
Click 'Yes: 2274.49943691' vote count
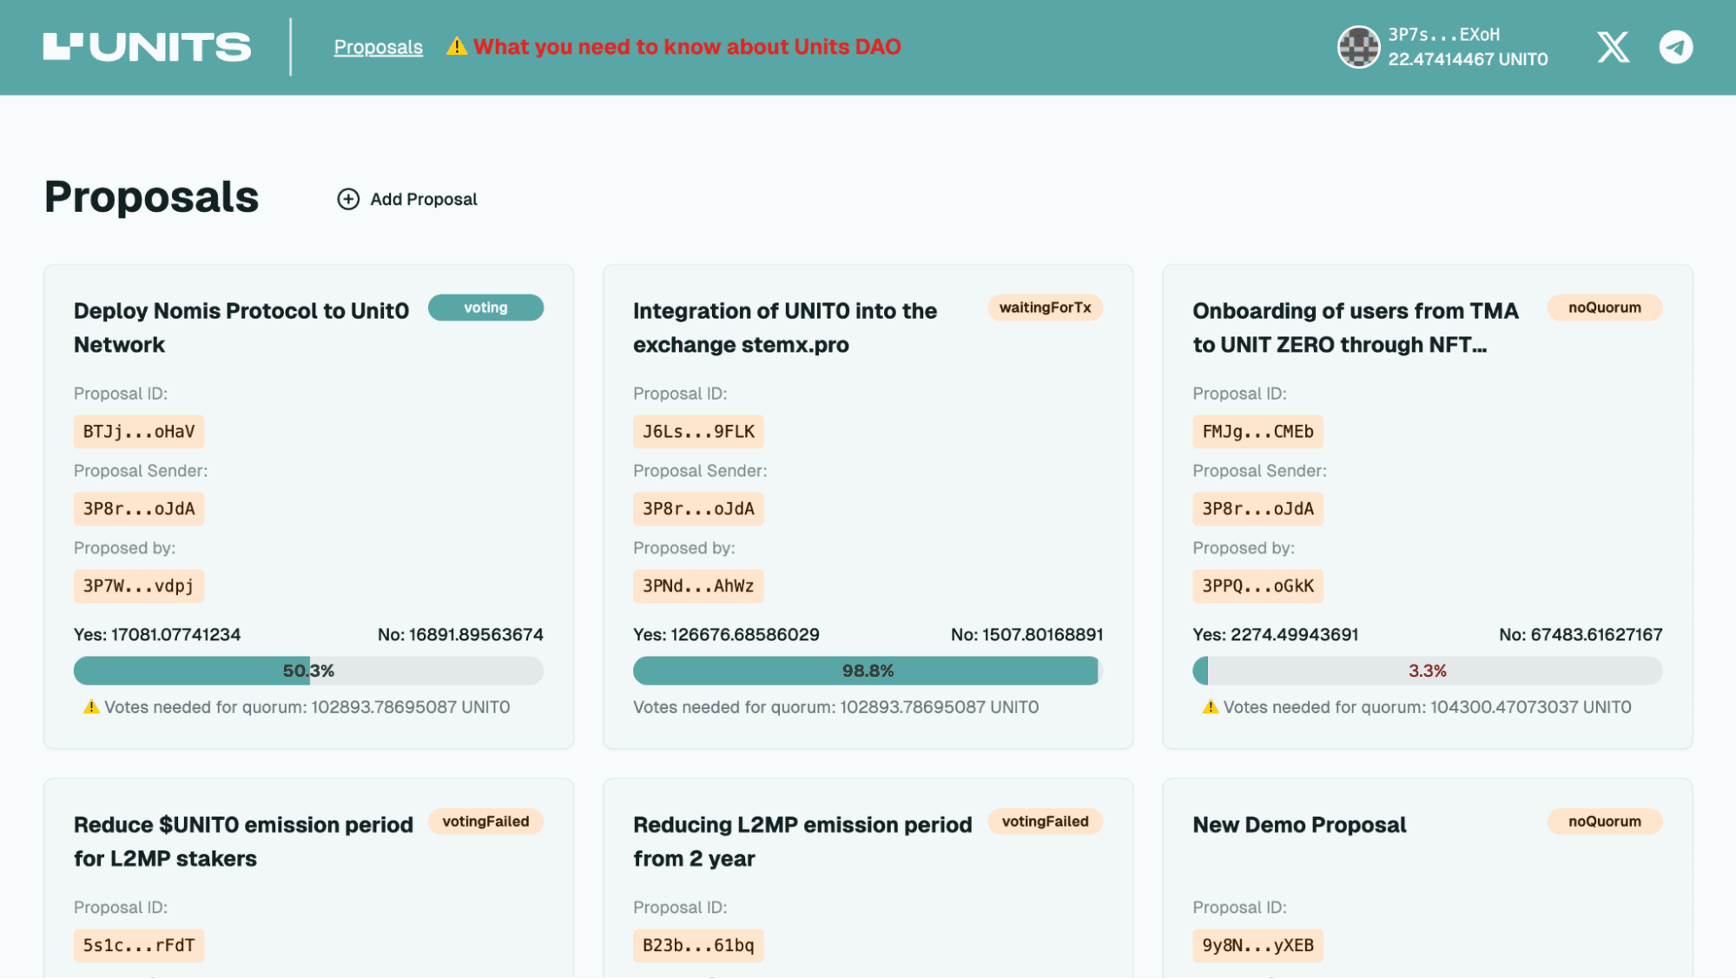(1276, 635)
